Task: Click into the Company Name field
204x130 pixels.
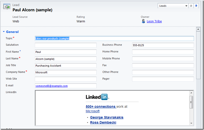Action: [x=66, y=72]
